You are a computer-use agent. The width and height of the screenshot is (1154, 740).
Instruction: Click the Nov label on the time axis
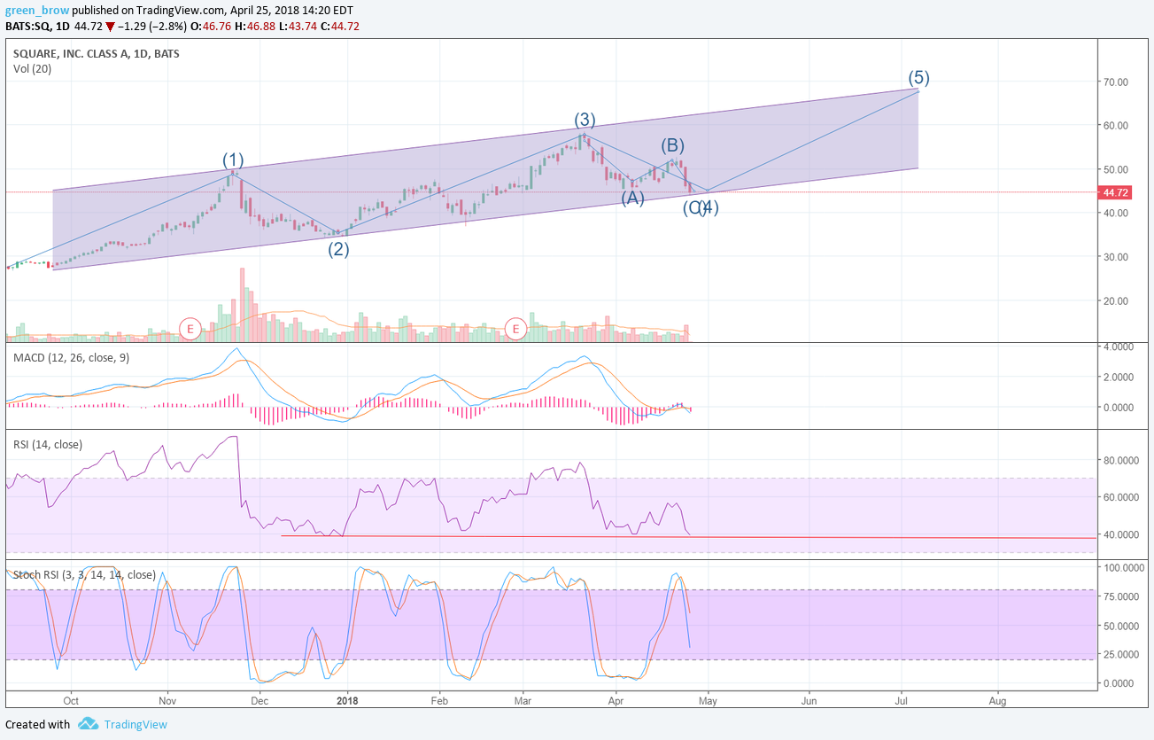(x=167, y=699)
